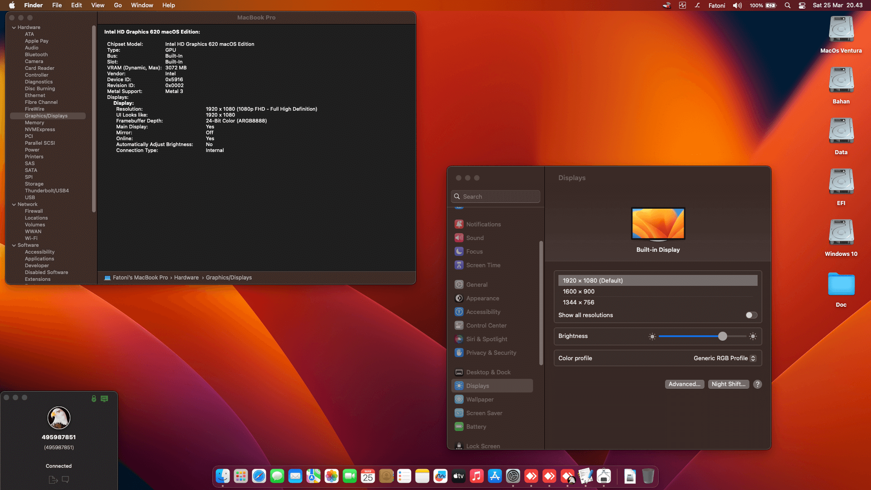The width and height of the screenshot is (871, 490).
Task: Adjust the Brightness slider
Action: 722,336
